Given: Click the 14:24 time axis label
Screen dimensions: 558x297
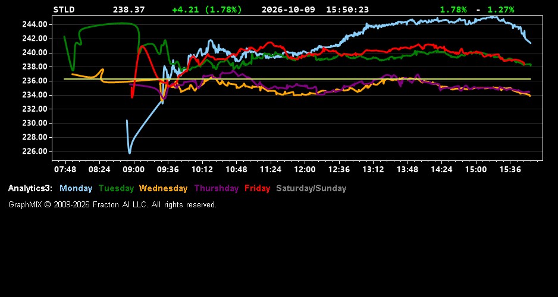Looking at the screenshot, I should point(441,170).
